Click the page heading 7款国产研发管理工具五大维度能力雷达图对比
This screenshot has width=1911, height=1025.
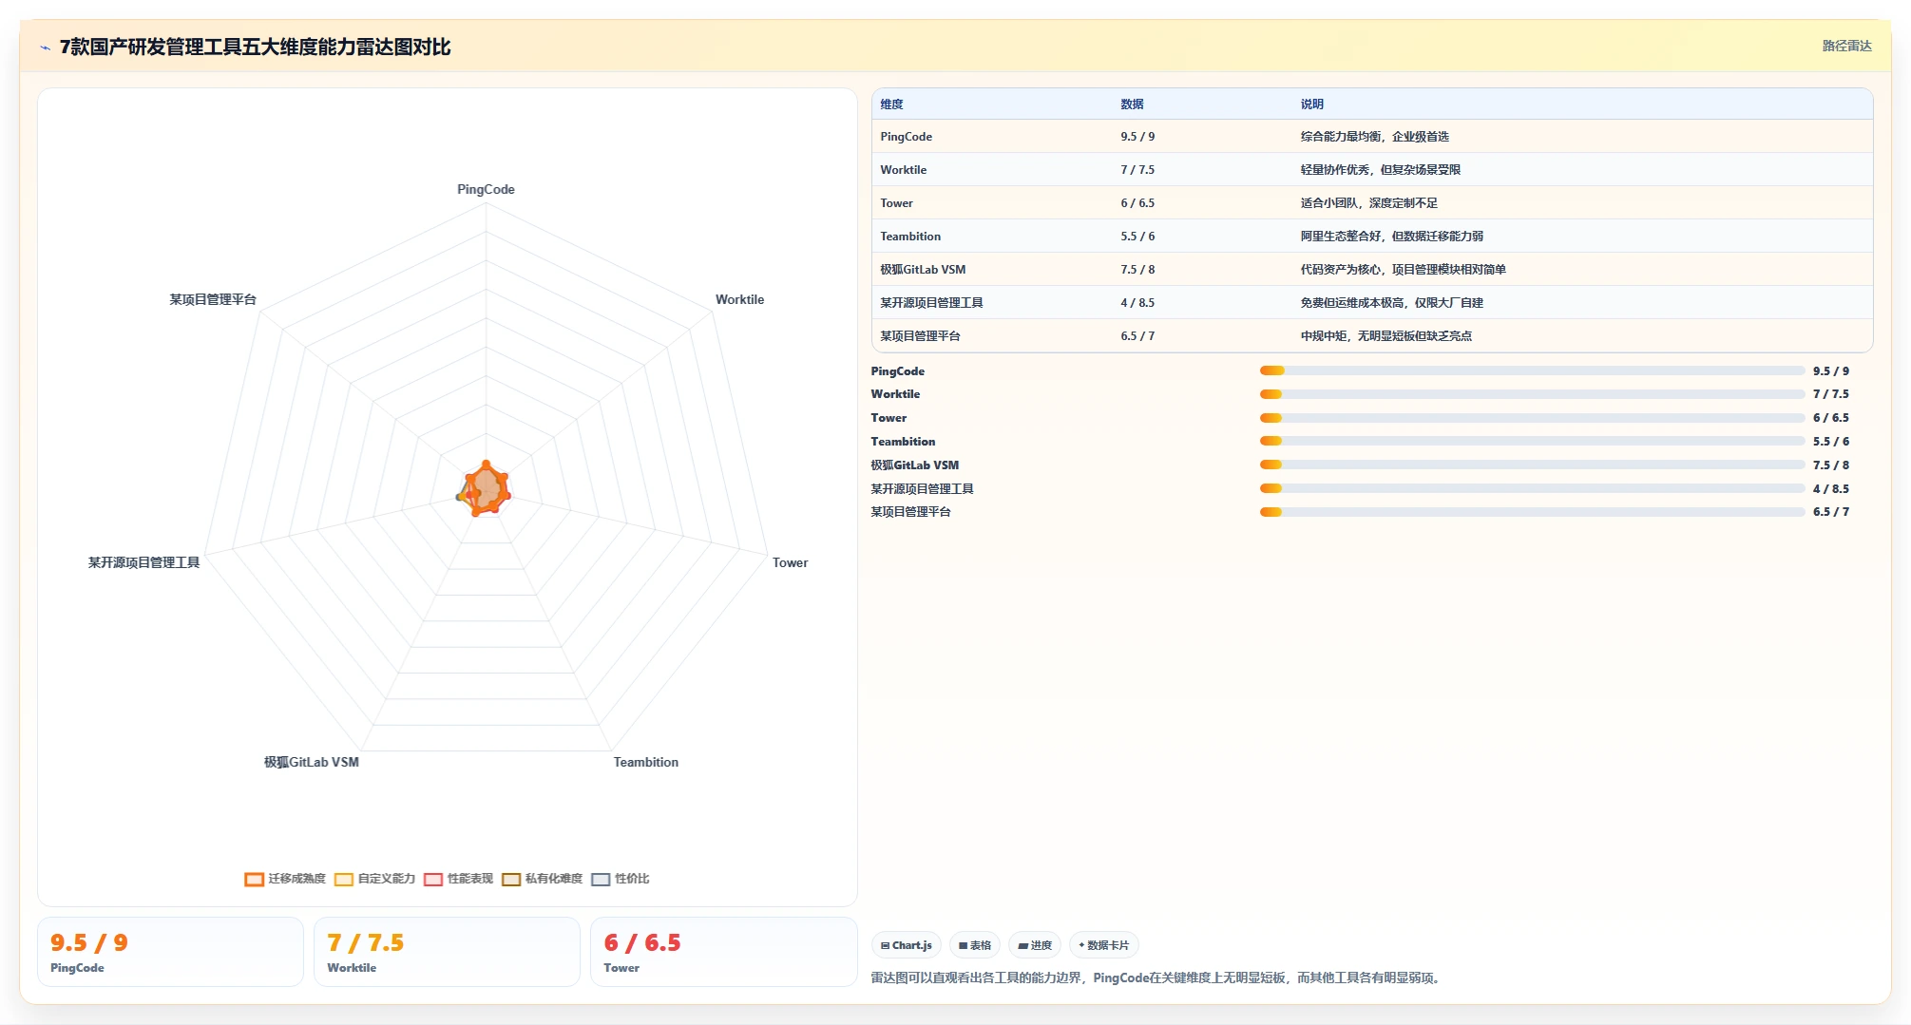tap(255, 47)
